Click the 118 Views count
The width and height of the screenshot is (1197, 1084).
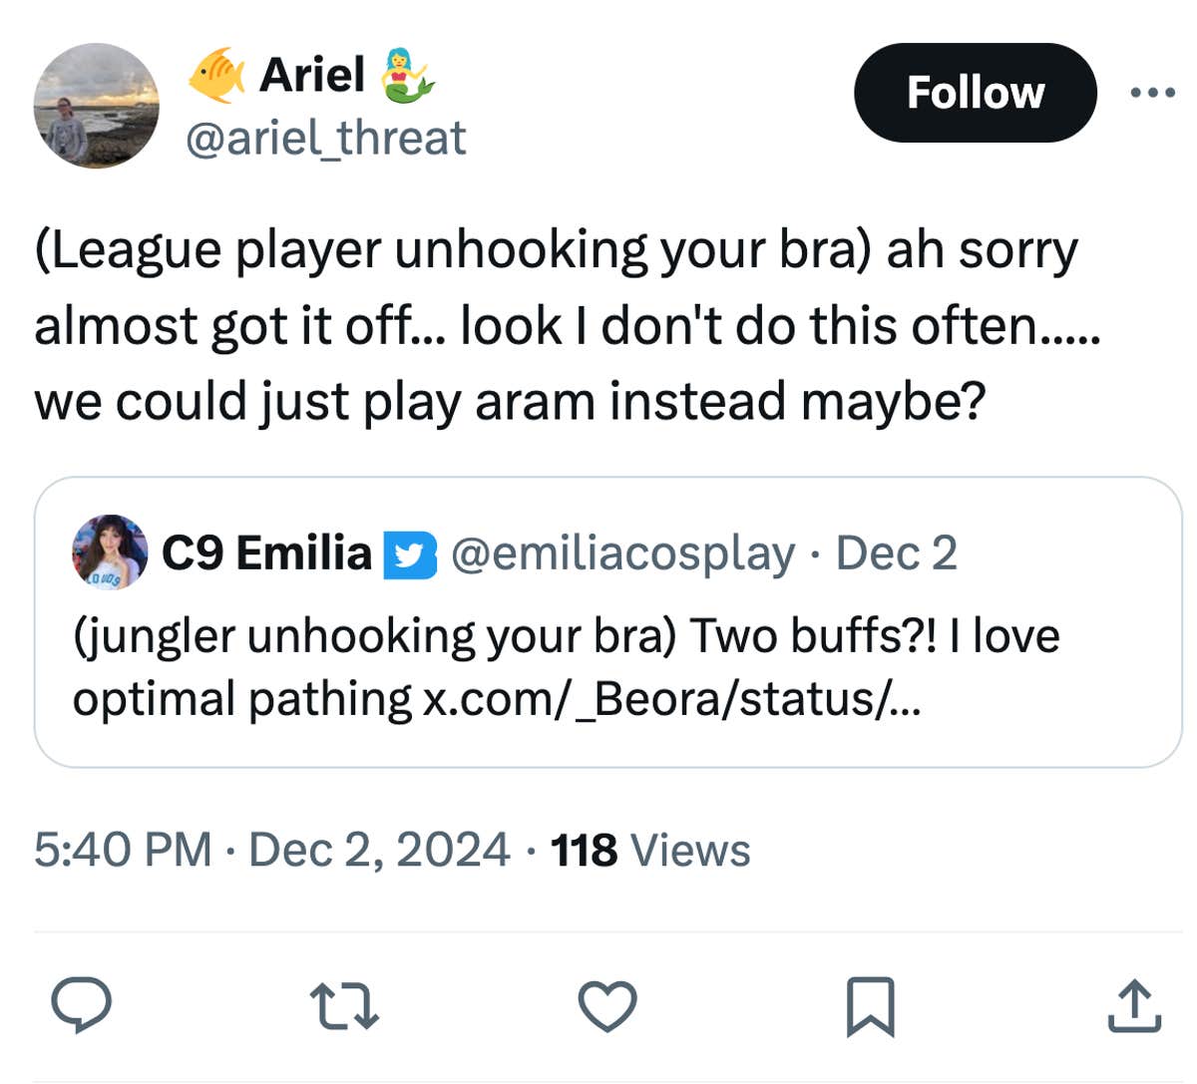coord(650,851)
